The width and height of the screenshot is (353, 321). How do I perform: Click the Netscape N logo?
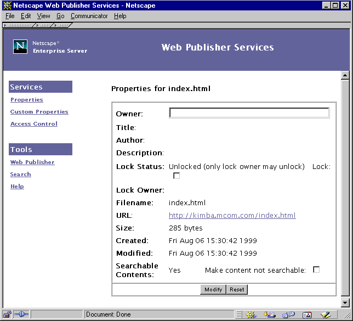(20, 47)
